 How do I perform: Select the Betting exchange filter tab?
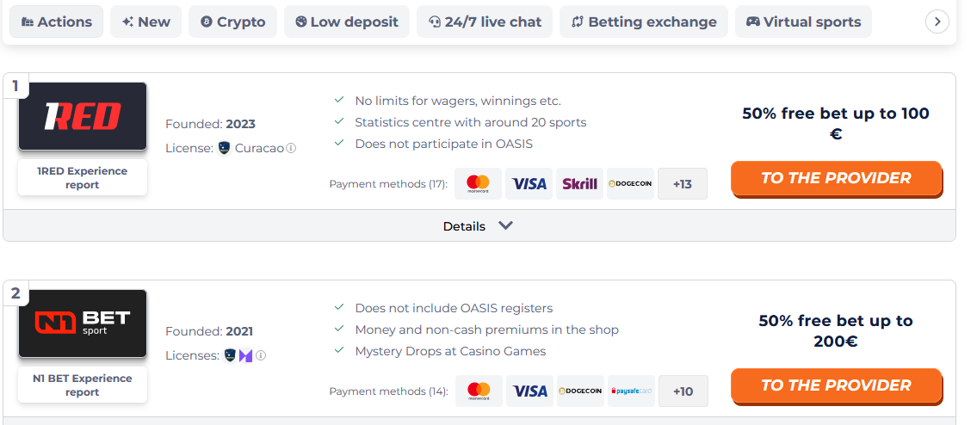coord(644,22)
